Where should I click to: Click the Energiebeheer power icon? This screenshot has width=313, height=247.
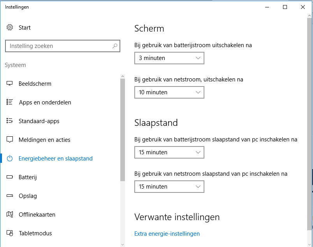click(10, 159)
